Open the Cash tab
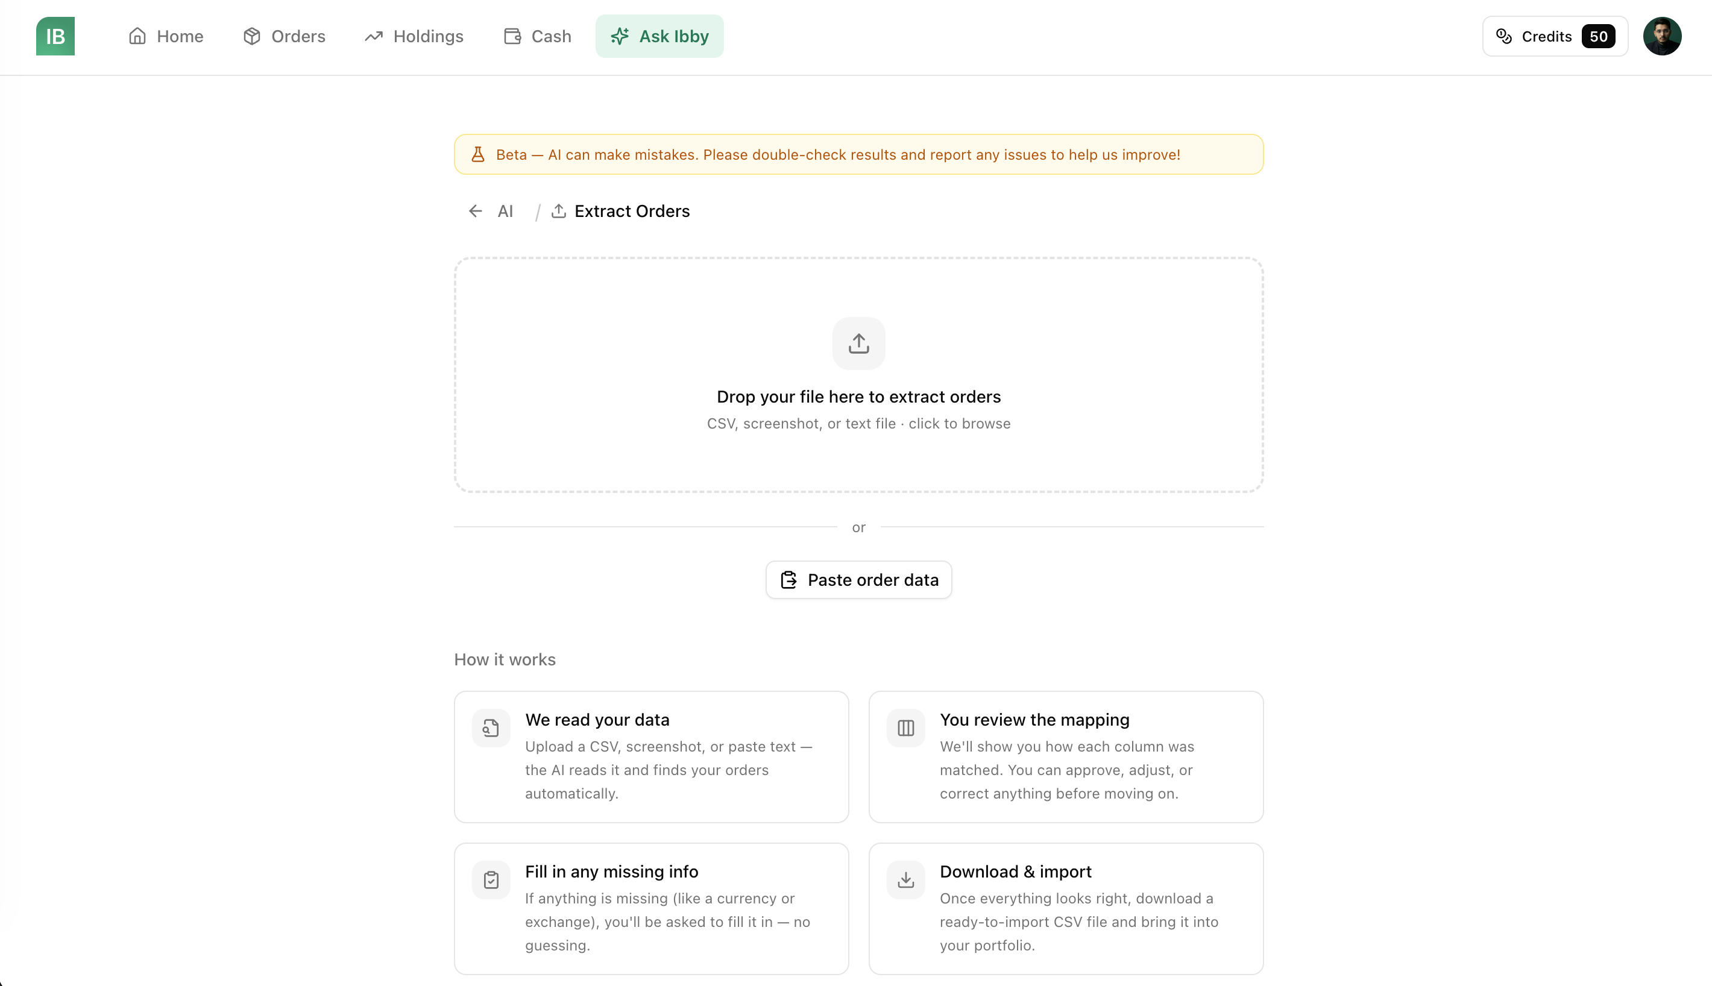 coord(538,36)
